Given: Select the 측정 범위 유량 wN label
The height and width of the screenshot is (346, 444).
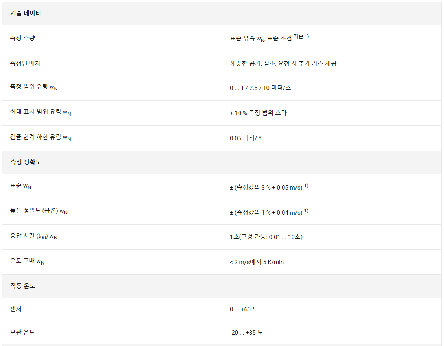Looking at the screenshot, I should (34, 87).
